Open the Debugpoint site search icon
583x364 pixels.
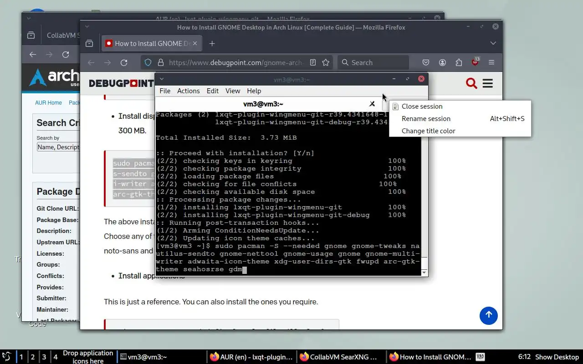[471, 83]
